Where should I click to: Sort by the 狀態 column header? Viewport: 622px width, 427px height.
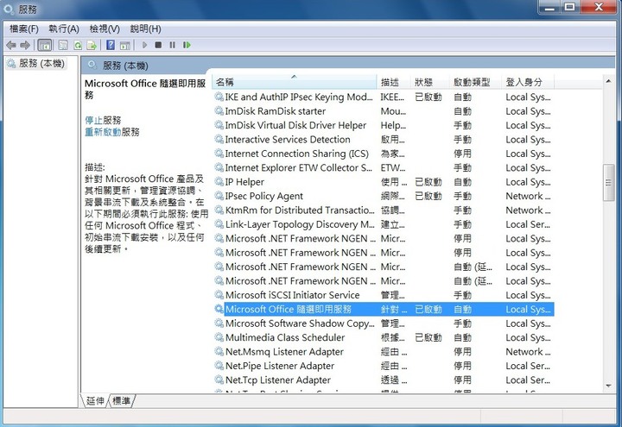(429, 82)
